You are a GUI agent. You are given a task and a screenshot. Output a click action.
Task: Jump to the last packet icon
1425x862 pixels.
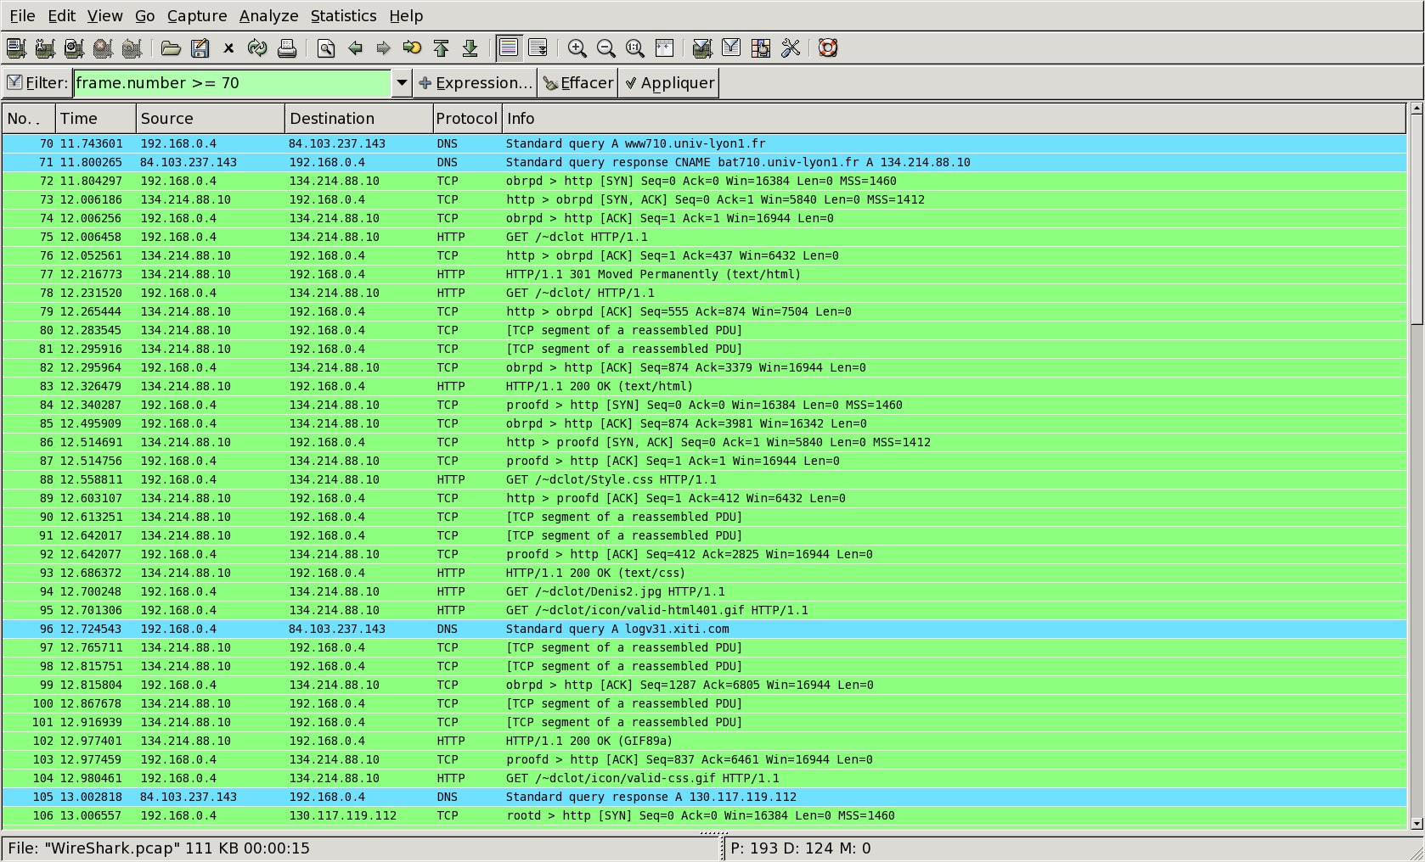(470, 48)
